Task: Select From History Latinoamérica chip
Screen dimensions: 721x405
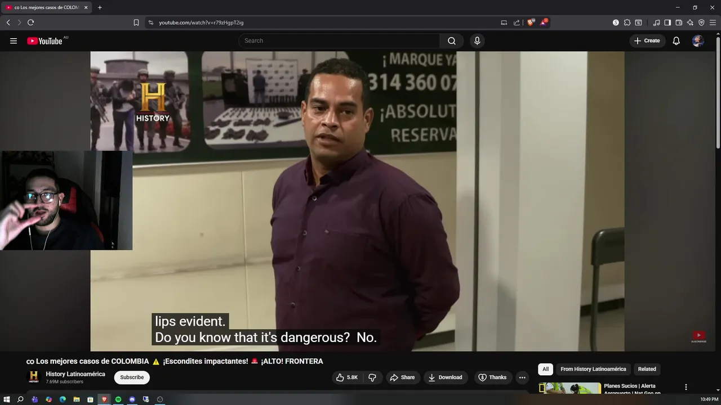Action: click(x=593, y=369)
